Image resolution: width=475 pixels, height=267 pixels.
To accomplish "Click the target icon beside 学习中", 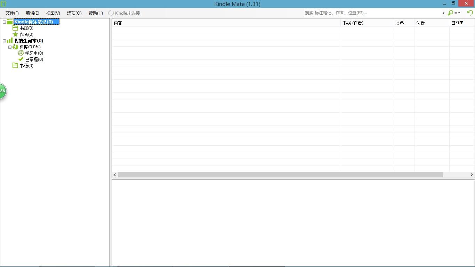I will (x=21, y=53).
